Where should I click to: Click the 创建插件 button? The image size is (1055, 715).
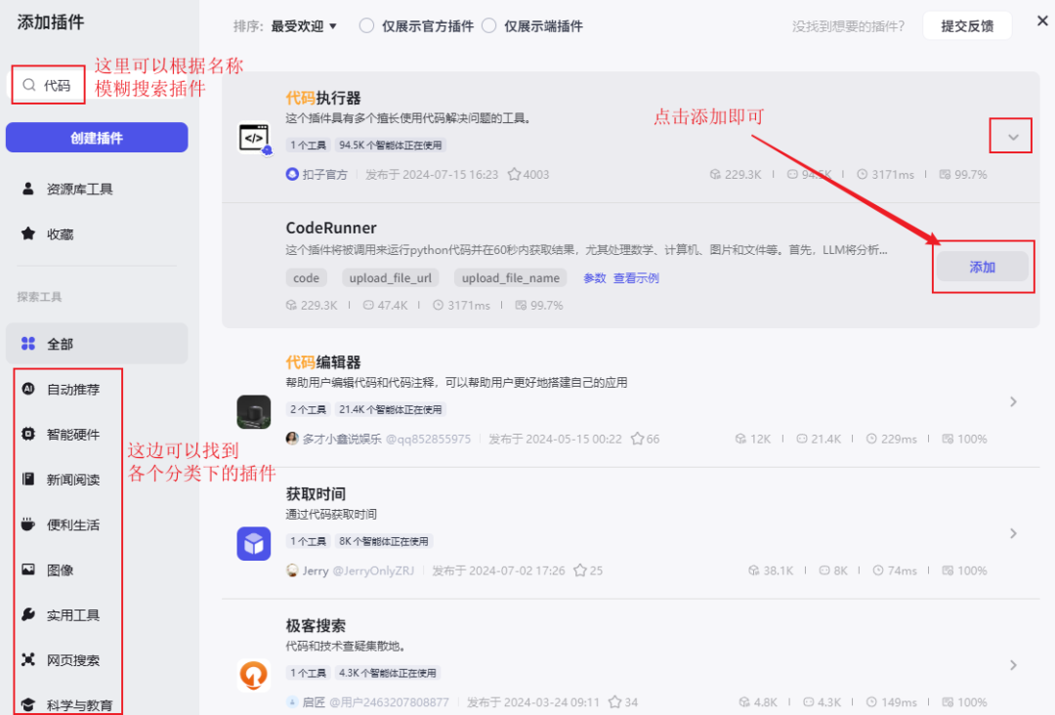click(97, 138)
